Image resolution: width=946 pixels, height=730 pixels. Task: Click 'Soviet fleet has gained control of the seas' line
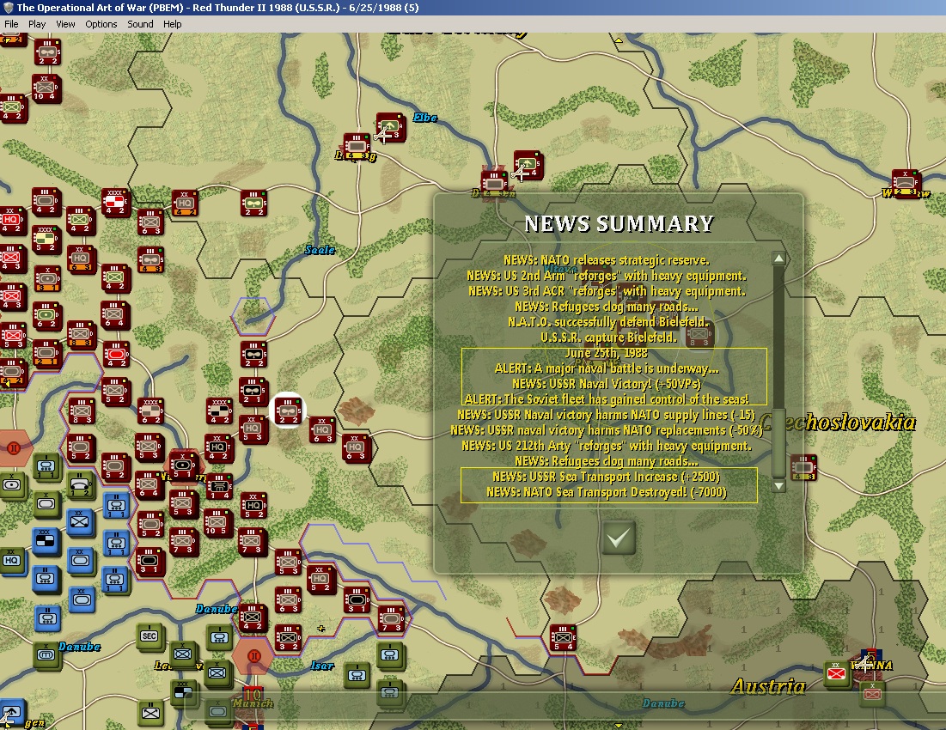(x=607, y=399)
